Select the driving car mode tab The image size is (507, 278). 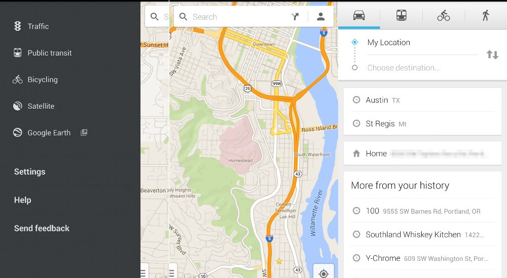coord(359,15)
